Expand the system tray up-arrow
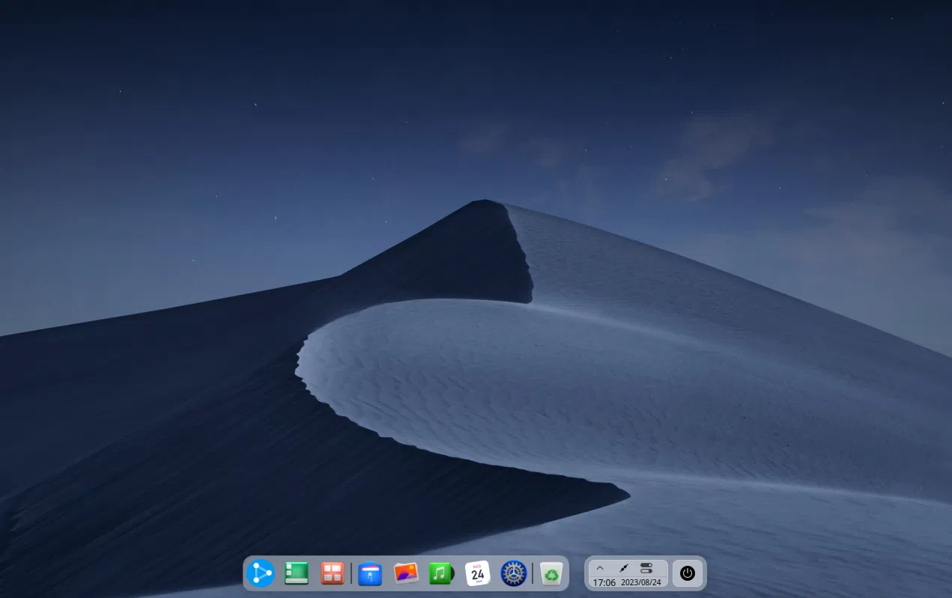This screenshot has width=952, height=598. click(x=600, y=568)
